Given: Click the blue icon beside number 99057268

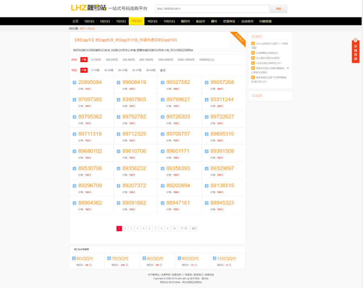Looking at the screenshot, I should pyautogui.click(x=207, y=82).
